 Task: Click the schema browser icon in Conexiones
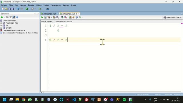[x=14, y=17]
